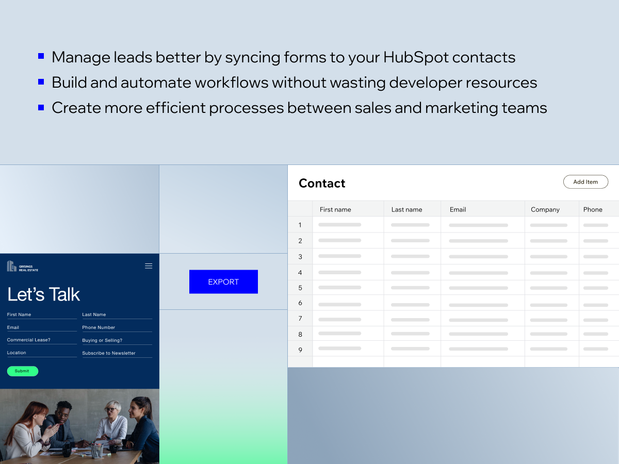Click the team meeting photo

79,426
